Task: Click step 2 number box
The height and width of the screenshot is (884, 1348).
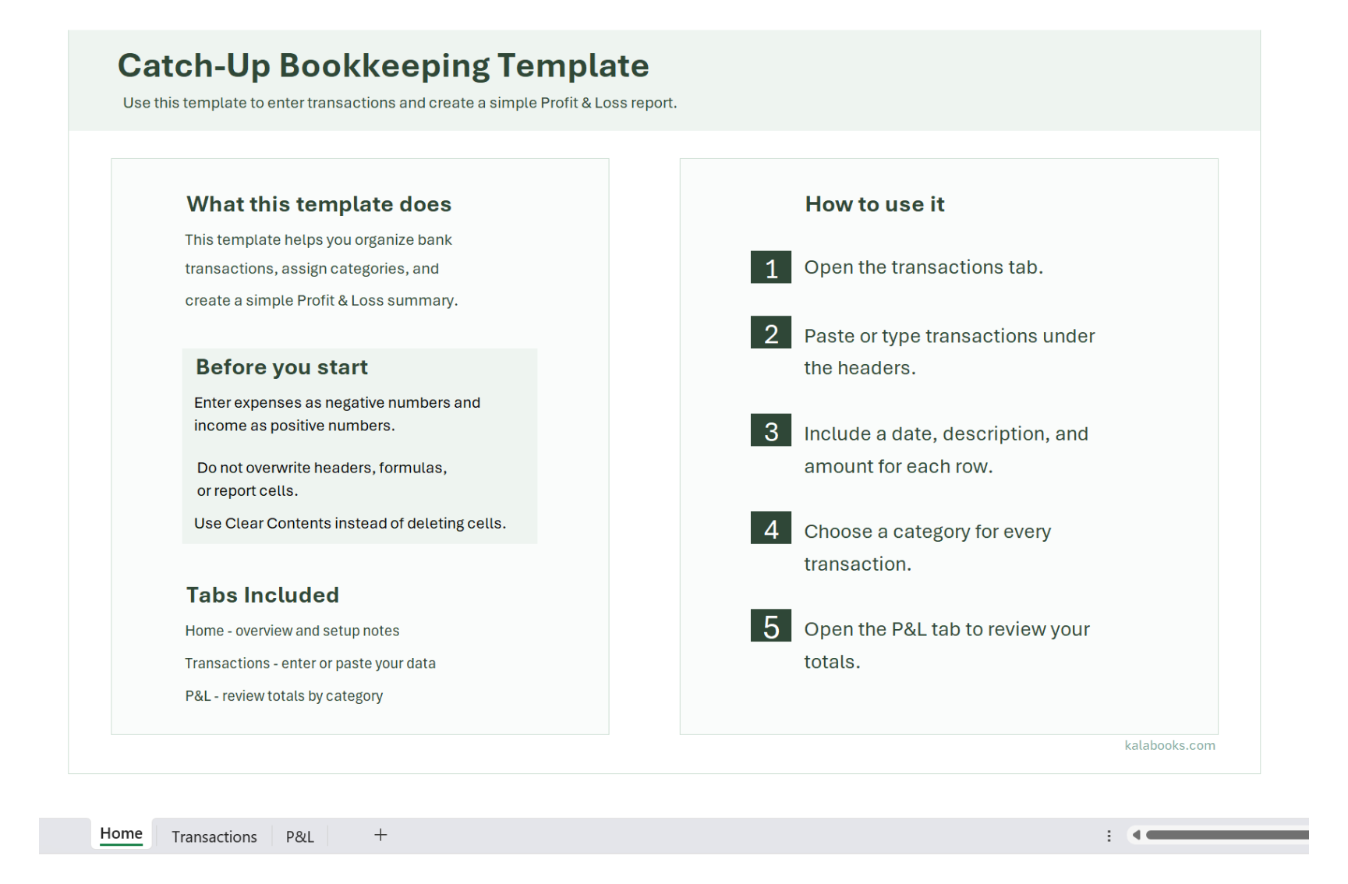Action: [x=771, y=333]
